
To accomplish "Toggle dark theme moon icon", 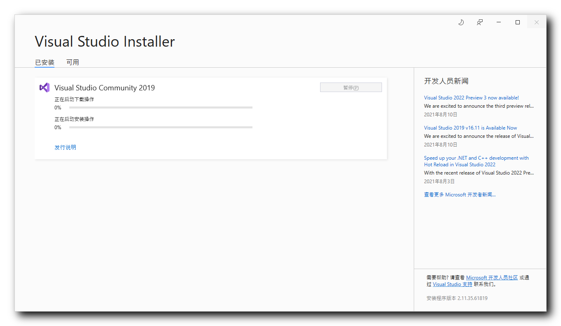I will tap(461, 22).
